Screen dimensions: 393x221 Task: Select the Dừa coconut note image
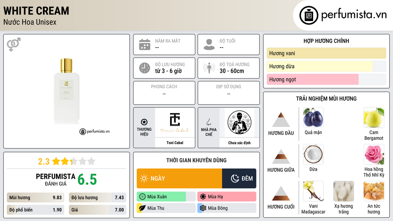point(313,154)
